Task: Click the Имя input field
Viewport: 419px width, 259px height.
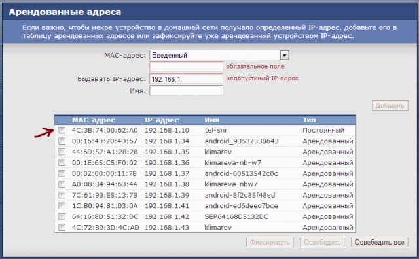Action: (186, 90)
